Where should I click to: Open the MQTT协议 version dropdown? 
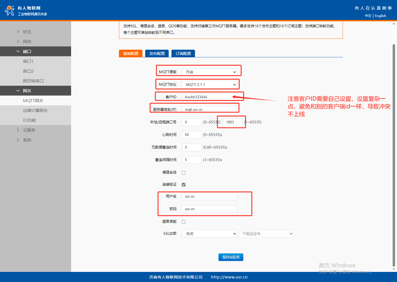[x=209, y=85]
